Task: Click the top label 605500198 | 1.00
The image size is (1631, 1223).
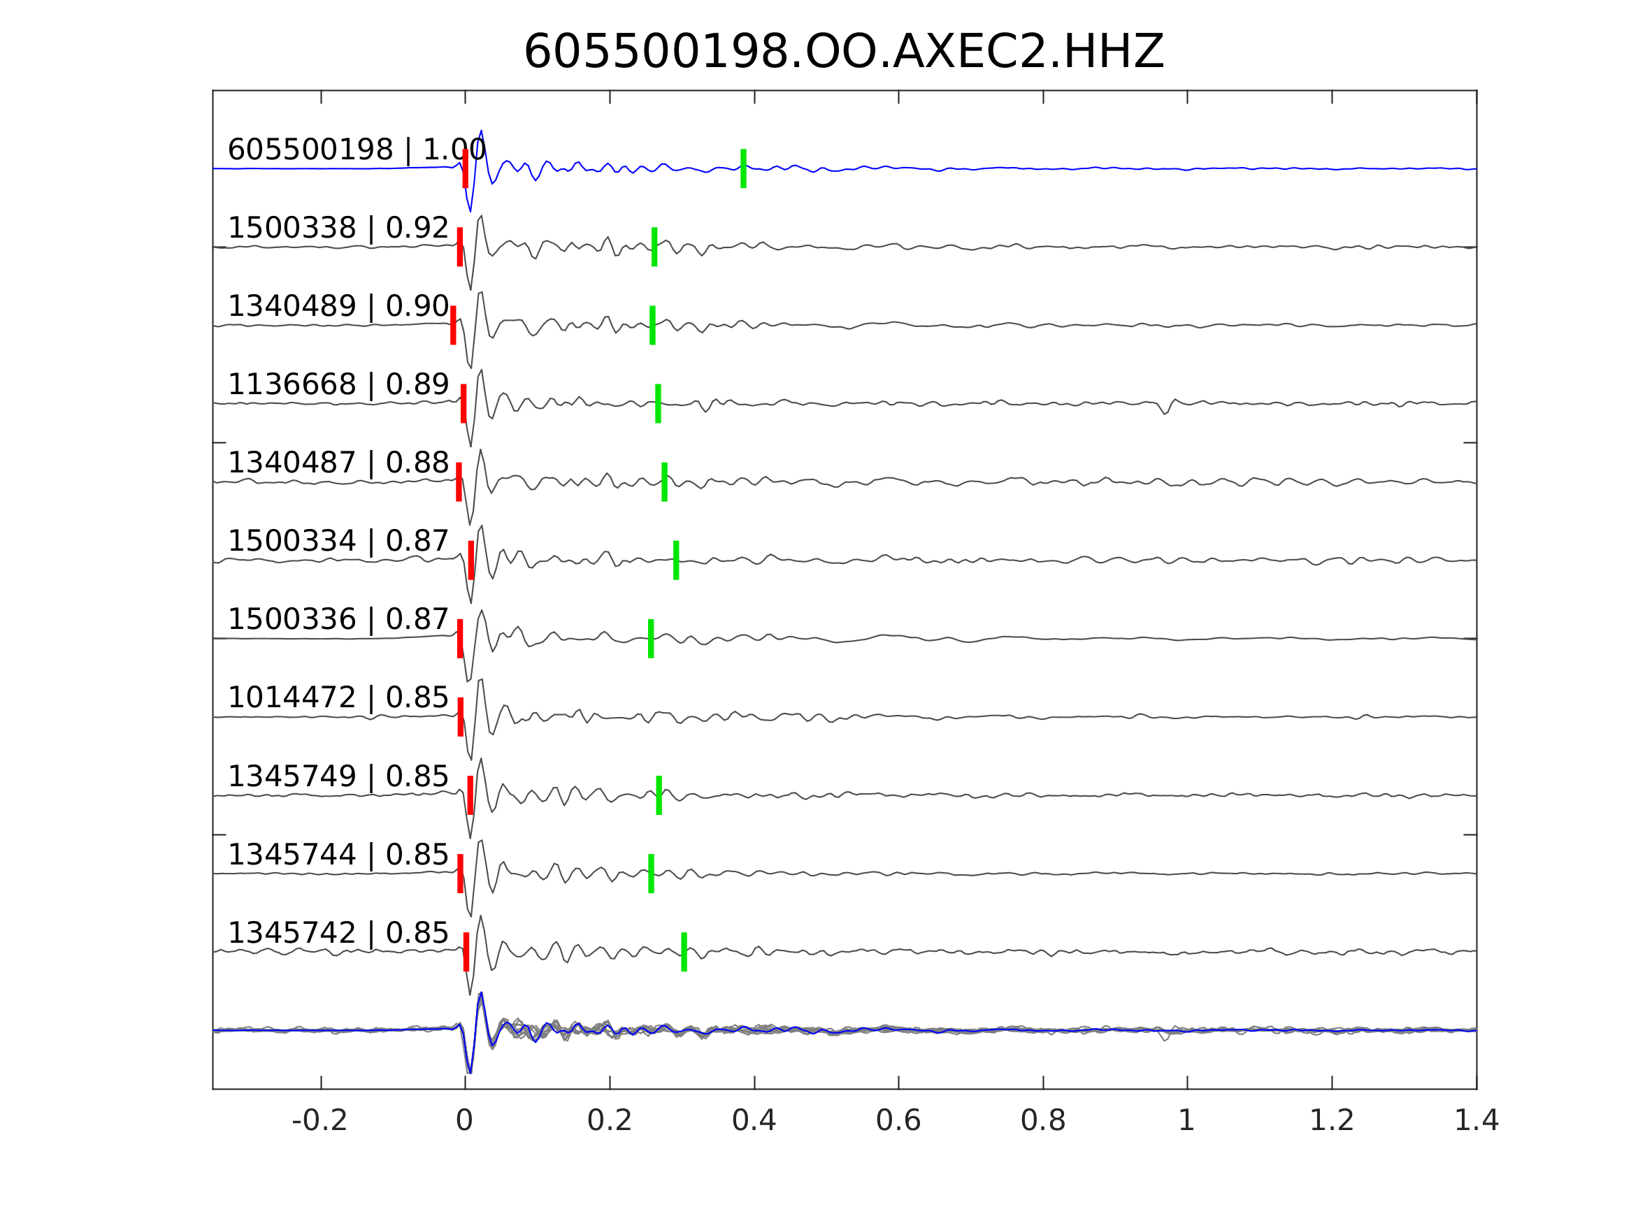Action: (356, 150)
